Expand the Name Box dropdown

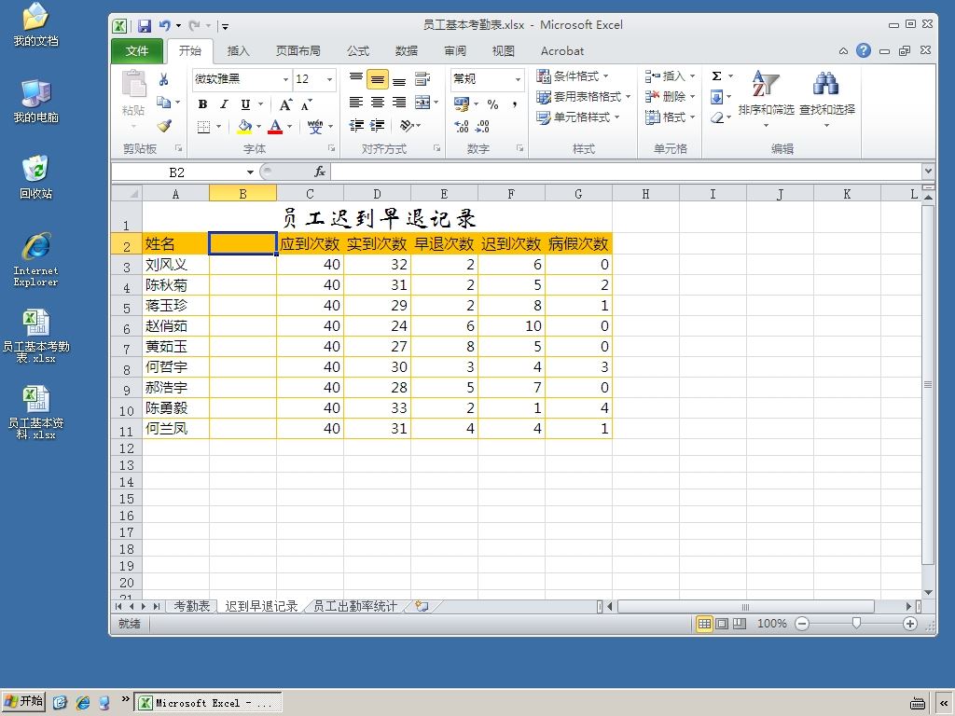click(250, 172)
